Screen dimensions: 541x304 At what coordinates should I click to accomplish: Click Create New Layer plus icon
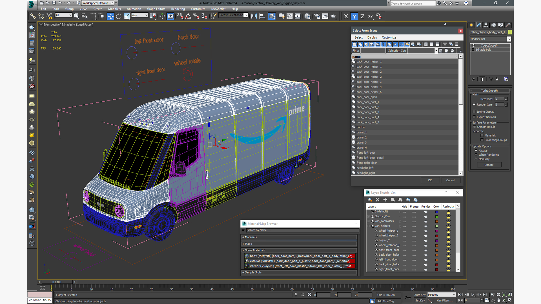(385, 200)
